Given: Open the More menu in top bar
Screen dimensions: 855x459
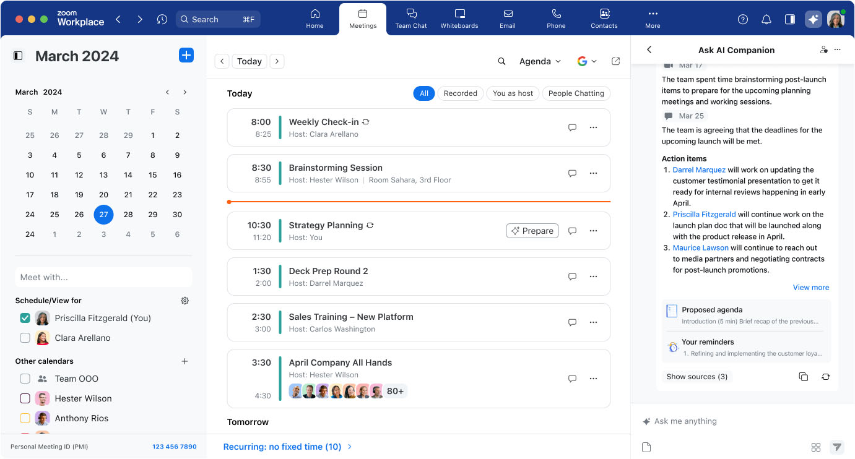Looking at the screenshot, I should [x=652, y=19].
